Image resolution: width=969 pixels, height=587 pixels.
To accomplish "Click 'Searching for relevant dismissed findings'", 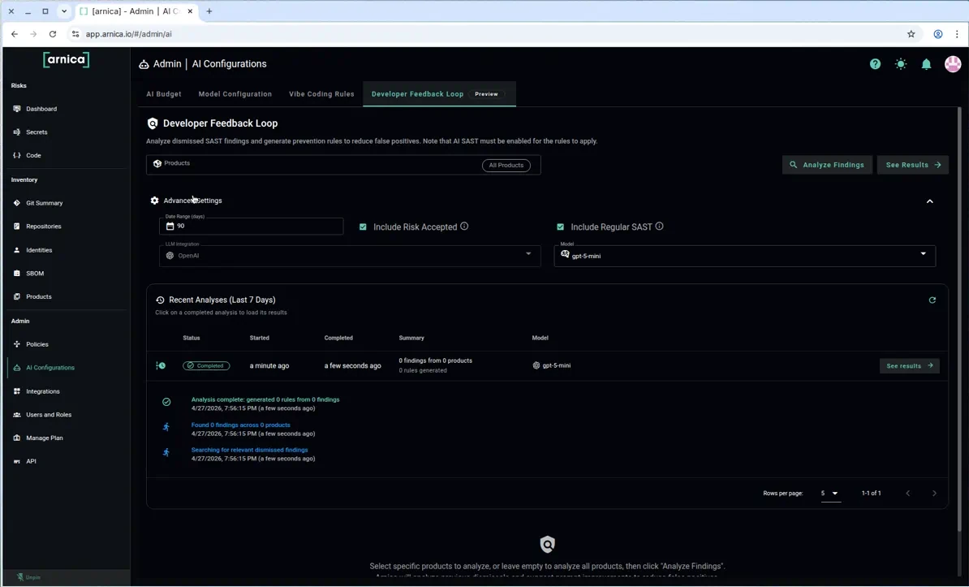I will (x=249, y=450).
